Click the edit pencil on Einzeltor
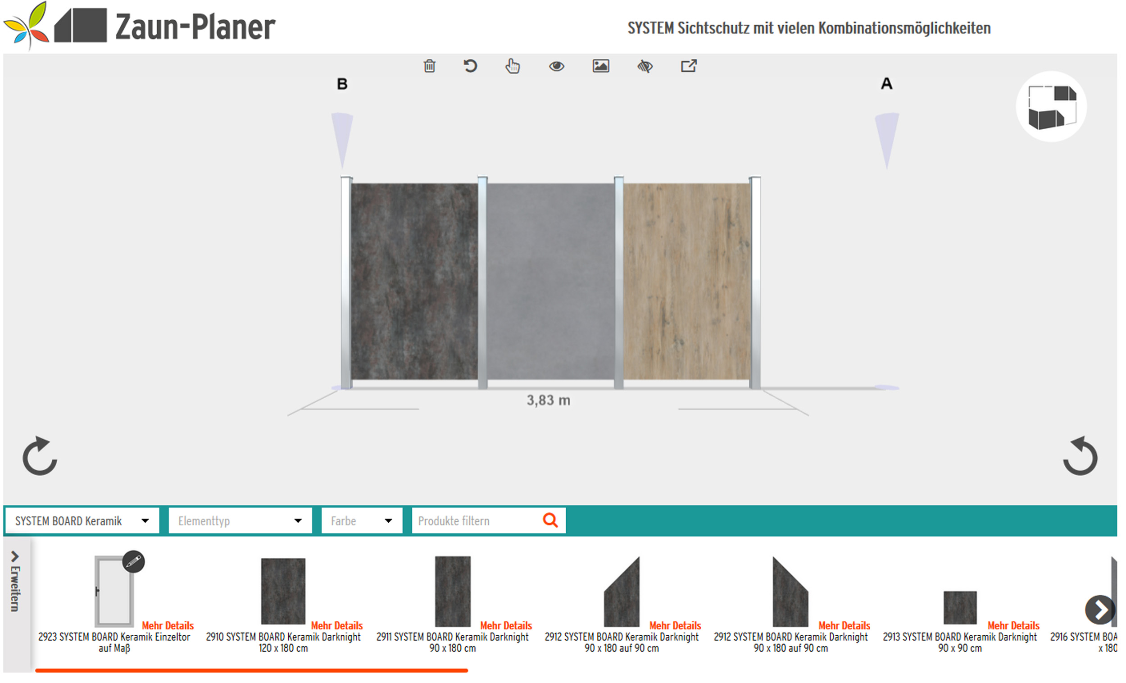The height and width of the screenshot is (683, 1126). point(133,561)
